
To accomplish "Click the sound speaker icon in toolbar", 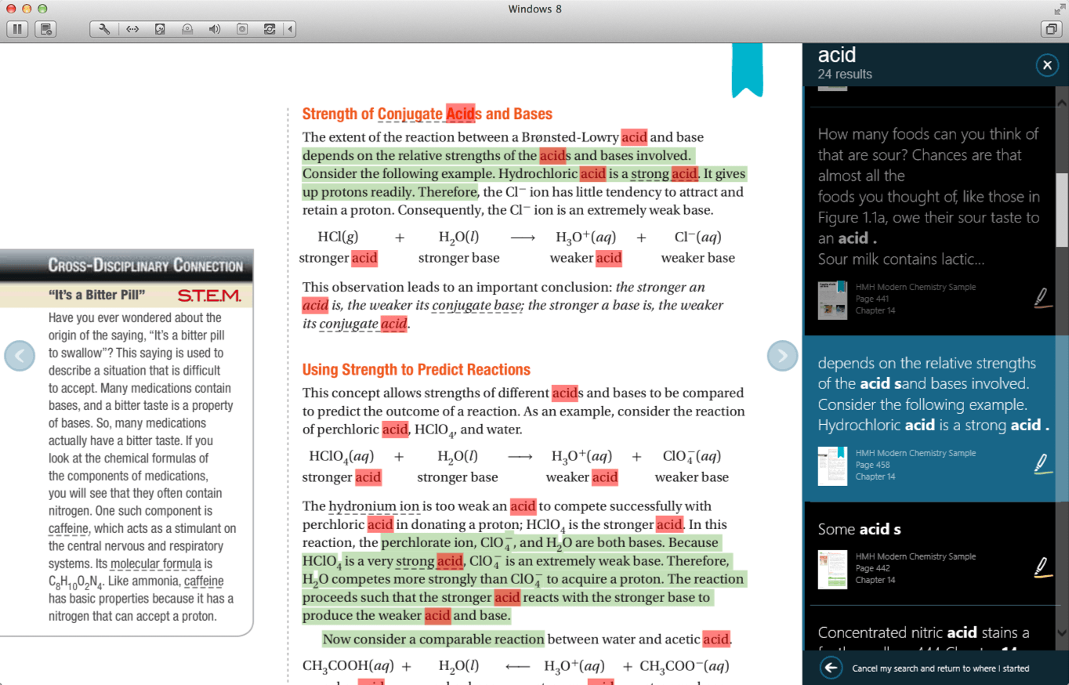I will (215, 29).
